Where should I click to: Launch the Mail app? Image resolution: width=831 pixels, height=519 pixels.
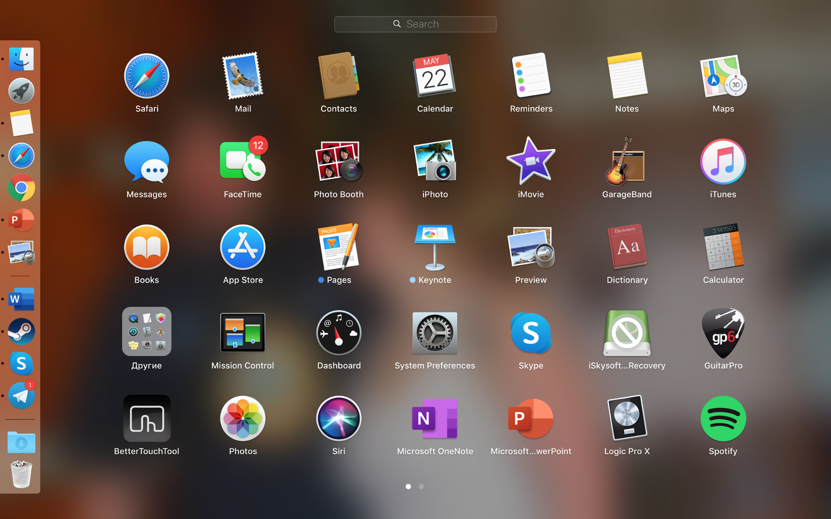243,76
